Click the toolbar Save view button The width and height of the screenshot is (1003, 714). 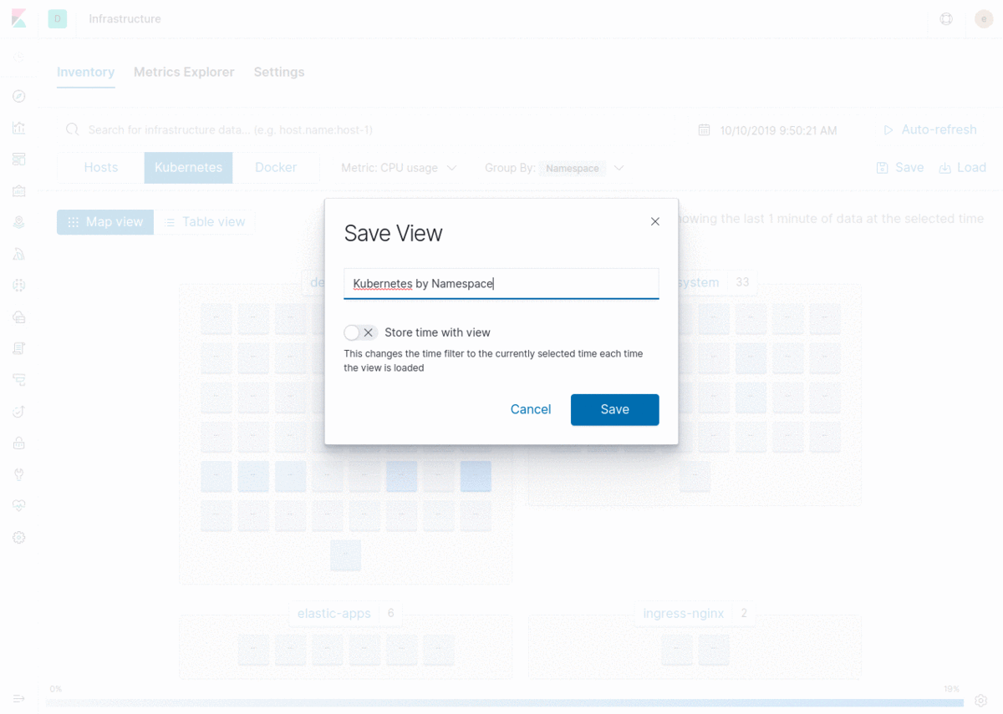900,168
